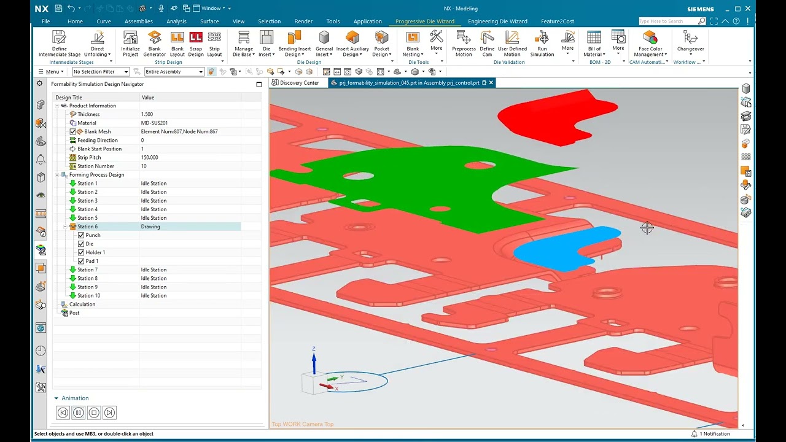Switch to the Home tab
This screenshot has height=442, width=786.
coord(75,21)
